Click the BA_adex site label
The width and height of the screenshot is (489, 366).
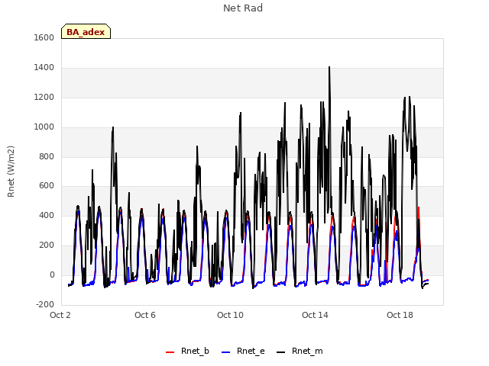(86, 32)
